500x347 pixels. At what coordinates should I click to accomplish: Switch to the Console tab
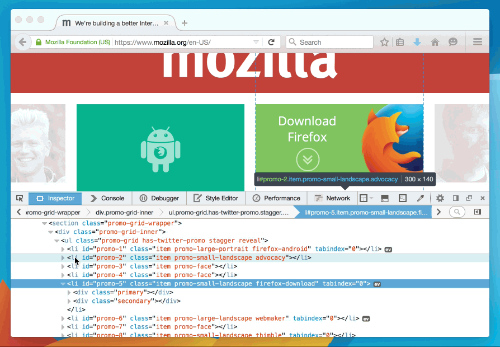click(108, 198)
